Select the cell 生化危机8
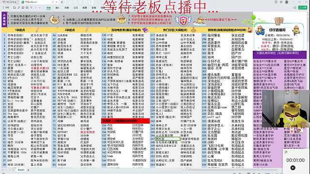310x174 pixels. click(x=214, y=160)
